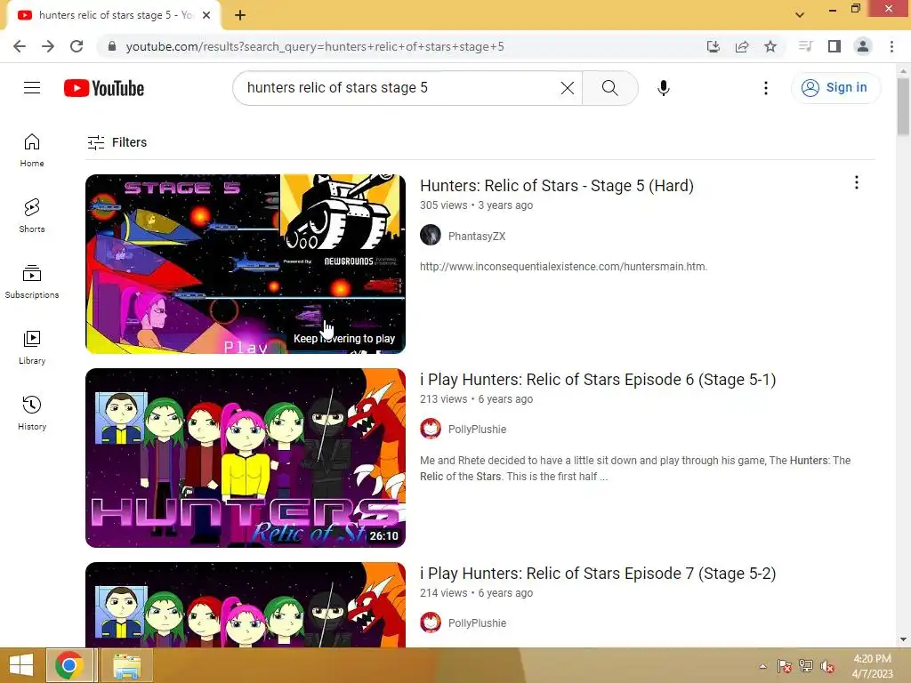Open the Chrome profile icon
911x683 pixels.
pyautogui.click(x=863, y=46)
